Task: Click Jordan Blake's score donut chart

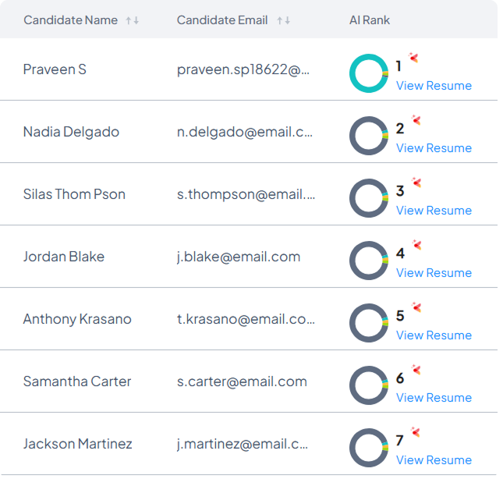Action: point(369,261)
